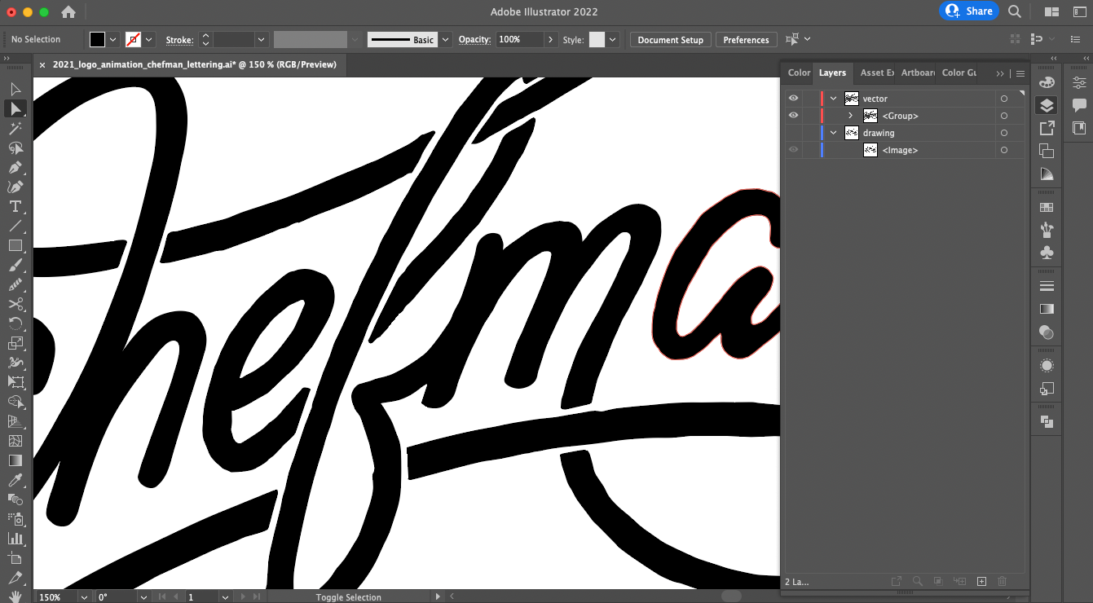Show hidden panel tabs with double arrow
Screen dimensions: 1093x603
point(1000,73)
